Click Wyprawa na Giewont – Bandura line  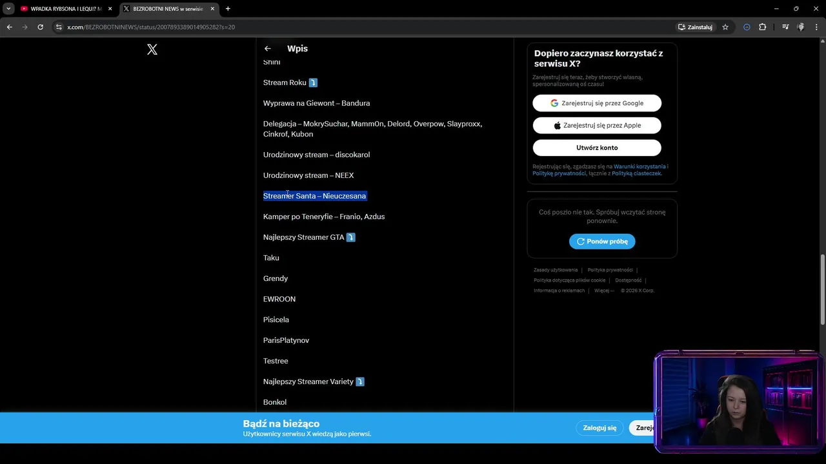tap(316, 103)
